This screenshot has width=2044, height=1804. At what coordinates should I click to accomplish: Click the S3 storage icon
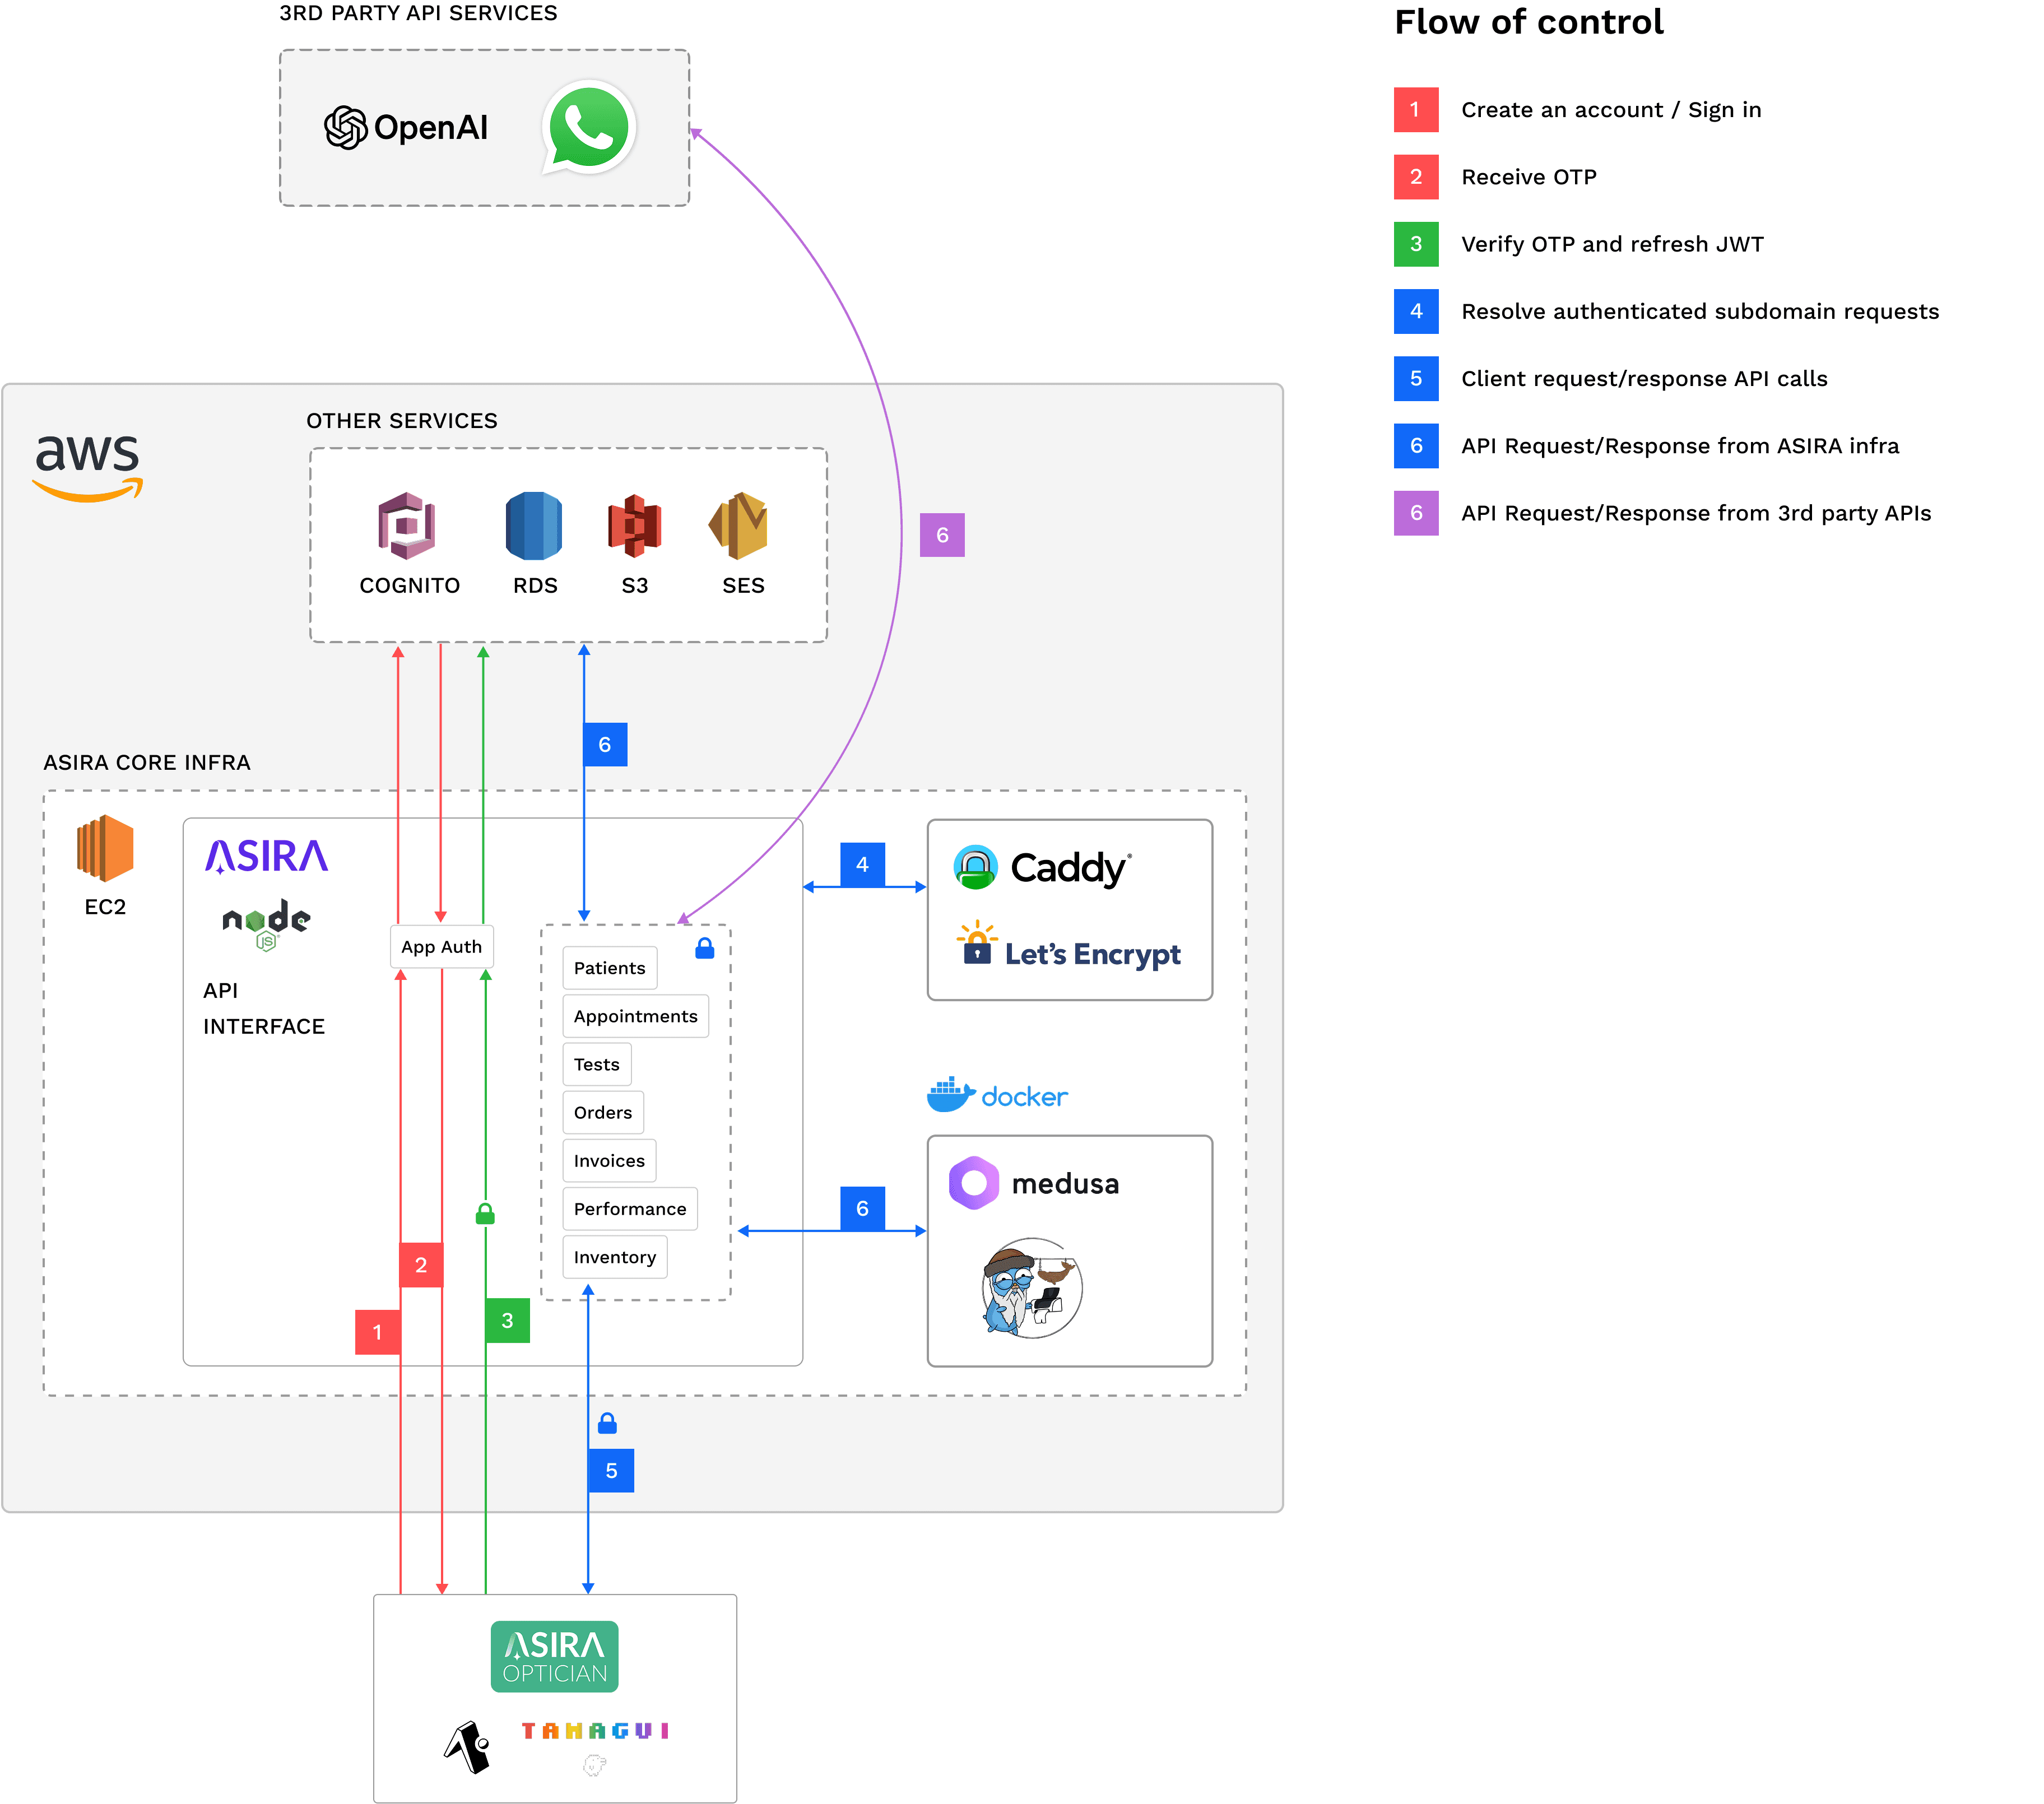634,525
